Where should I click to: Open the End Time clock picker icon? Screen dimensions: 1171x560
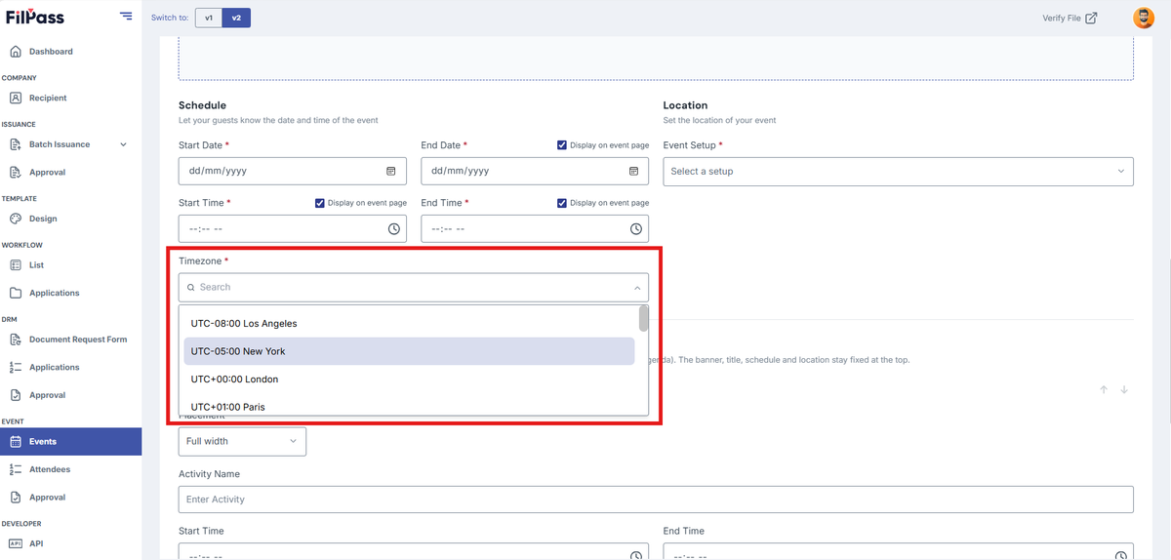point(636,228)
